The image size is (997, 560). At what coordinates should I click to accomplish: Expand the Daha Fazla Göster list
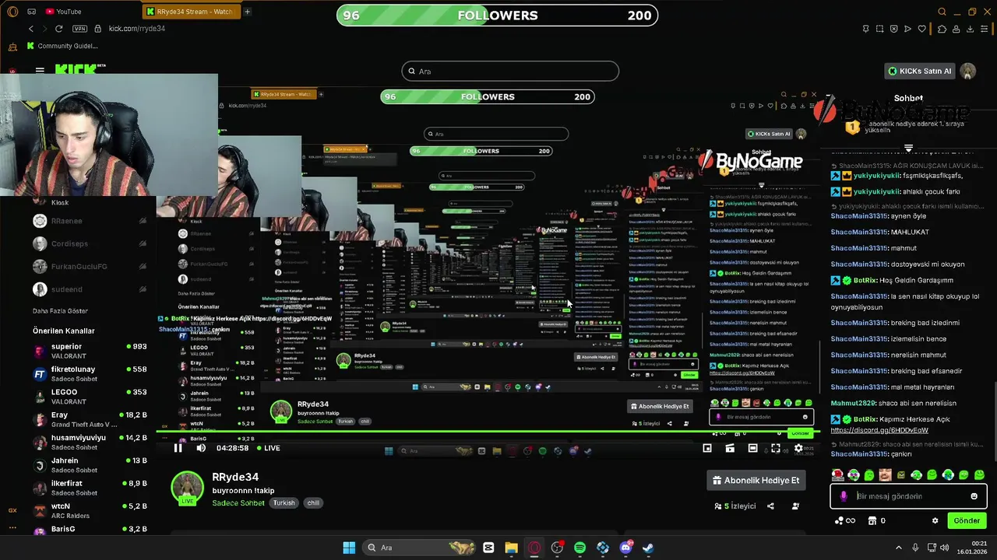coord(60,311)
